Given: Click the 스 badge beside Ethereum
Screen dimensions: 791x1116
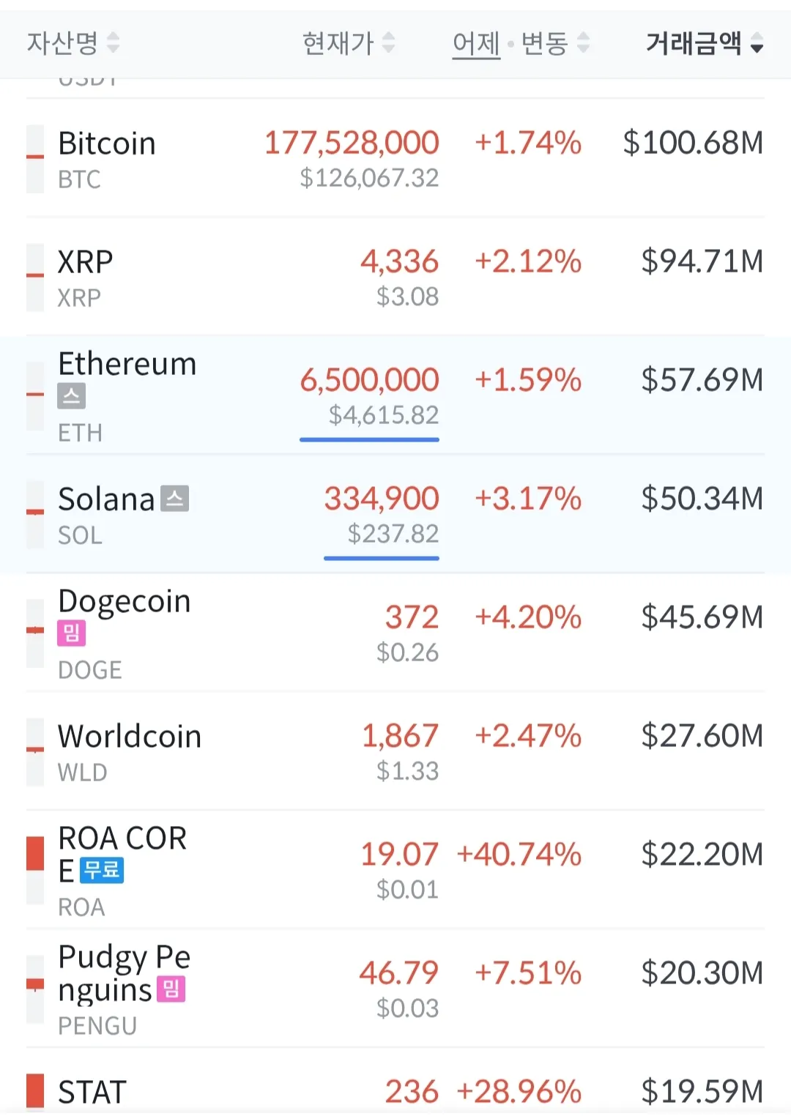Looking at the screenshot, I should pyautogui.click(x=72, y=397).
